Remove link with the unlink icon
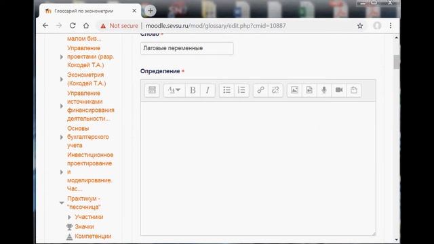This screenshot has width=434, height=244. tap(275, 90)
